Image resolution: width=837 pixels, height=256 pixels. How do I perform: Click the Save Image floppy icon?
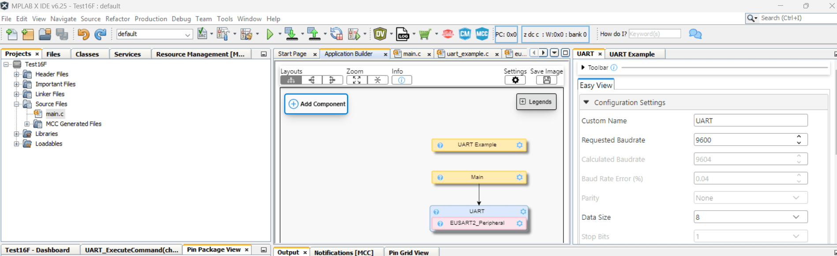(546, 80)
